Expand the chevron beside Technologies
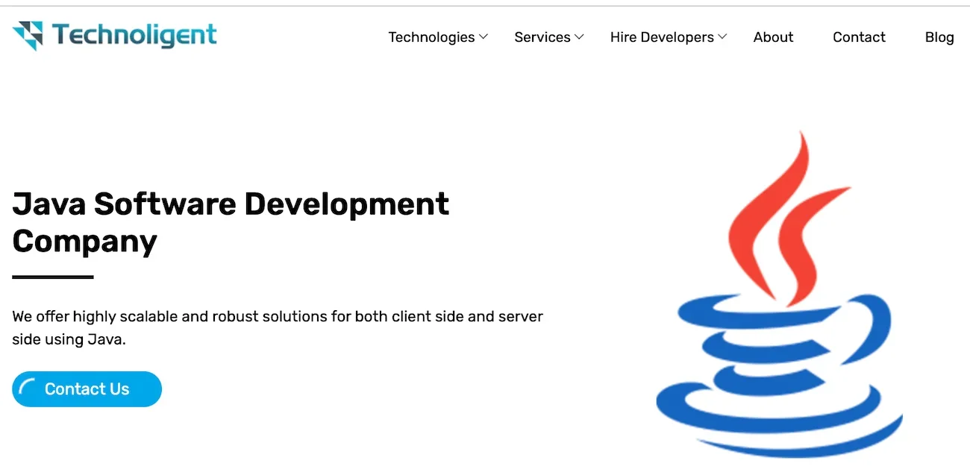This screenshot has height=472, width=970. 484,37
